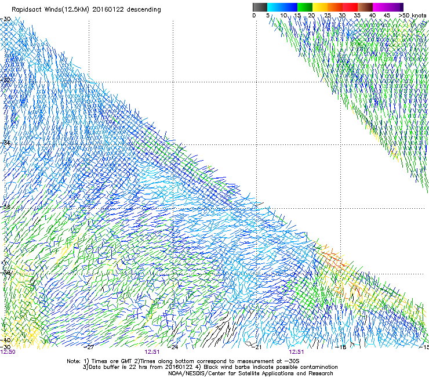This screenshot has height=377, width=429.
Task: Click the purple "12:50" time label
Action: (8, 352)
